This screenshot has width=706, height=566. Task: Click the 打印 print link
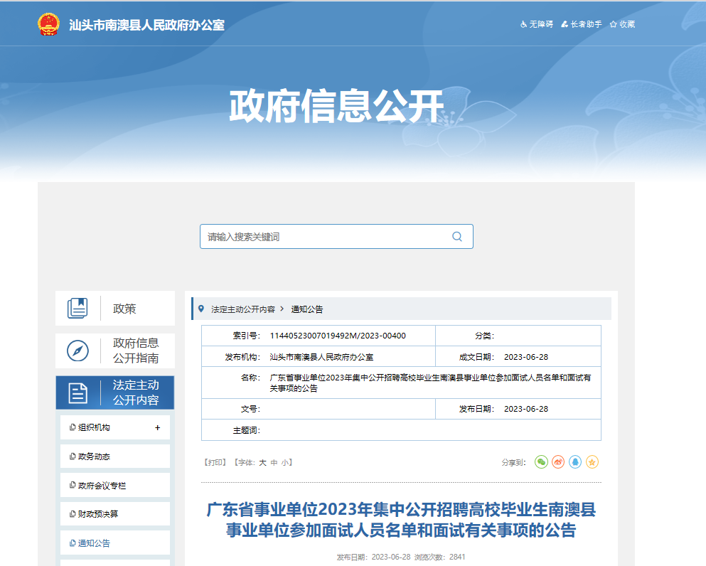215,462
